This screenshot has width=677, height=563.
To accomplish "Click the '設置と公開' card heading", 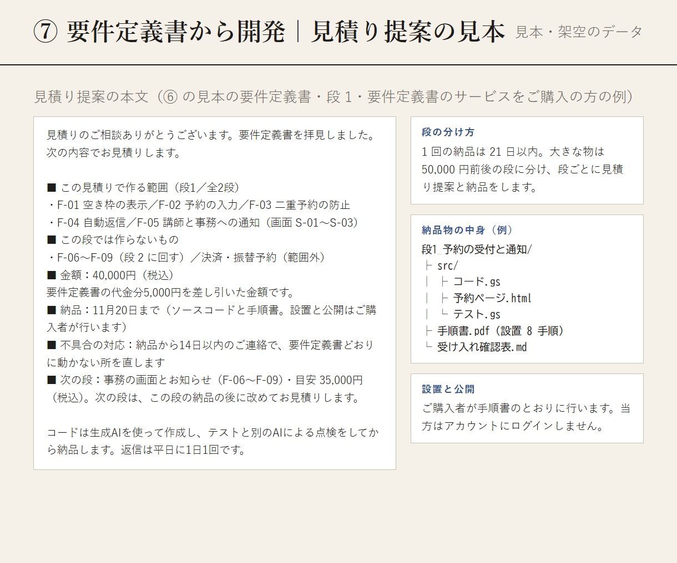I will [x=448, y=389].
